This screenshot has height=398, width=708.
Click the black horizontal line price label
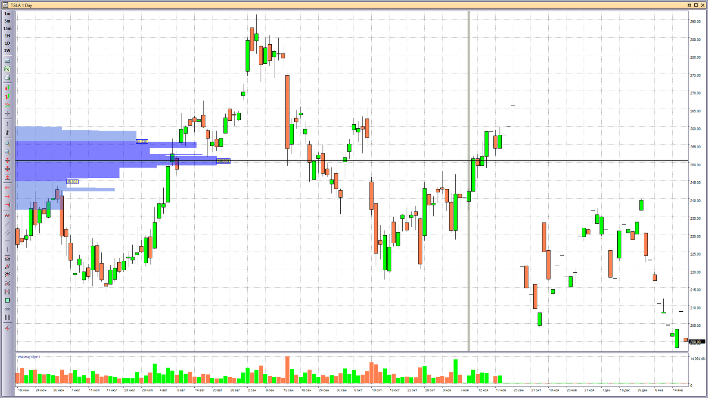pos(223,161)
